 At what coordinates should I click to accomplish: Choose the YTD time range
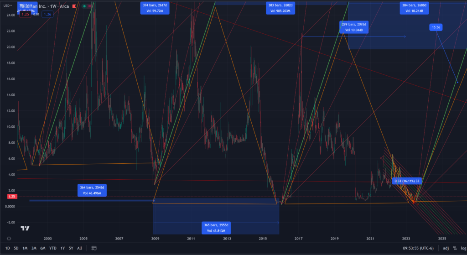[x=53, y=248]
